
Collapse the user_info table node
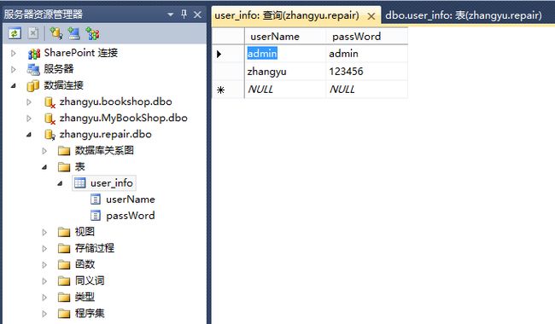[x=60, y=183]
